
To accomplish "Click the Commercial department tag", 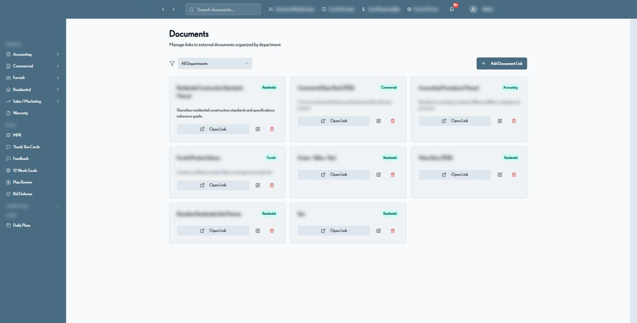I will tap(389, 87).
